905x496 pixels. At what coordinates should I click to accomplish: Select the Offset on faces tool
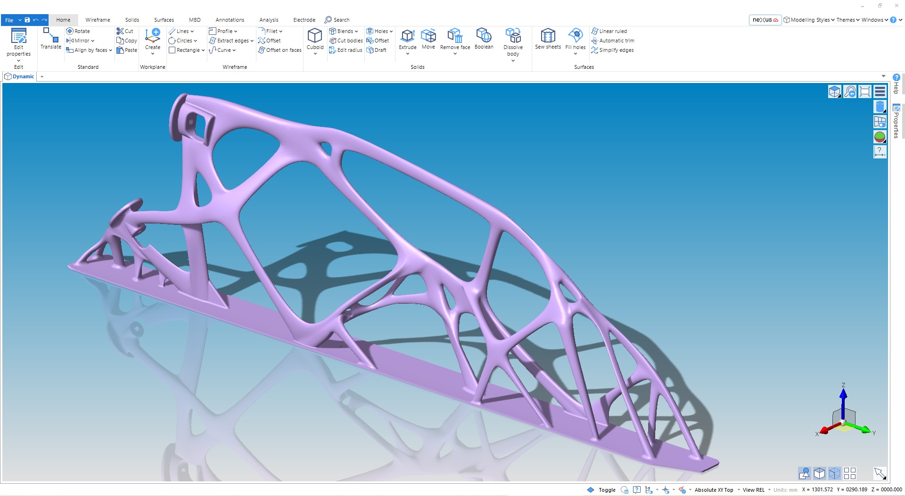pos(280,50)
